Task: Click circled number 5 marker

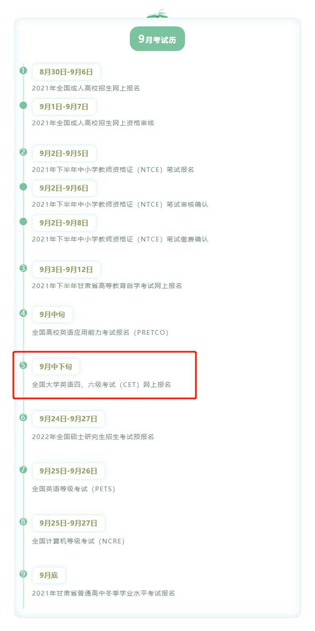Action: pyautogui.click(x=23, y=365)
